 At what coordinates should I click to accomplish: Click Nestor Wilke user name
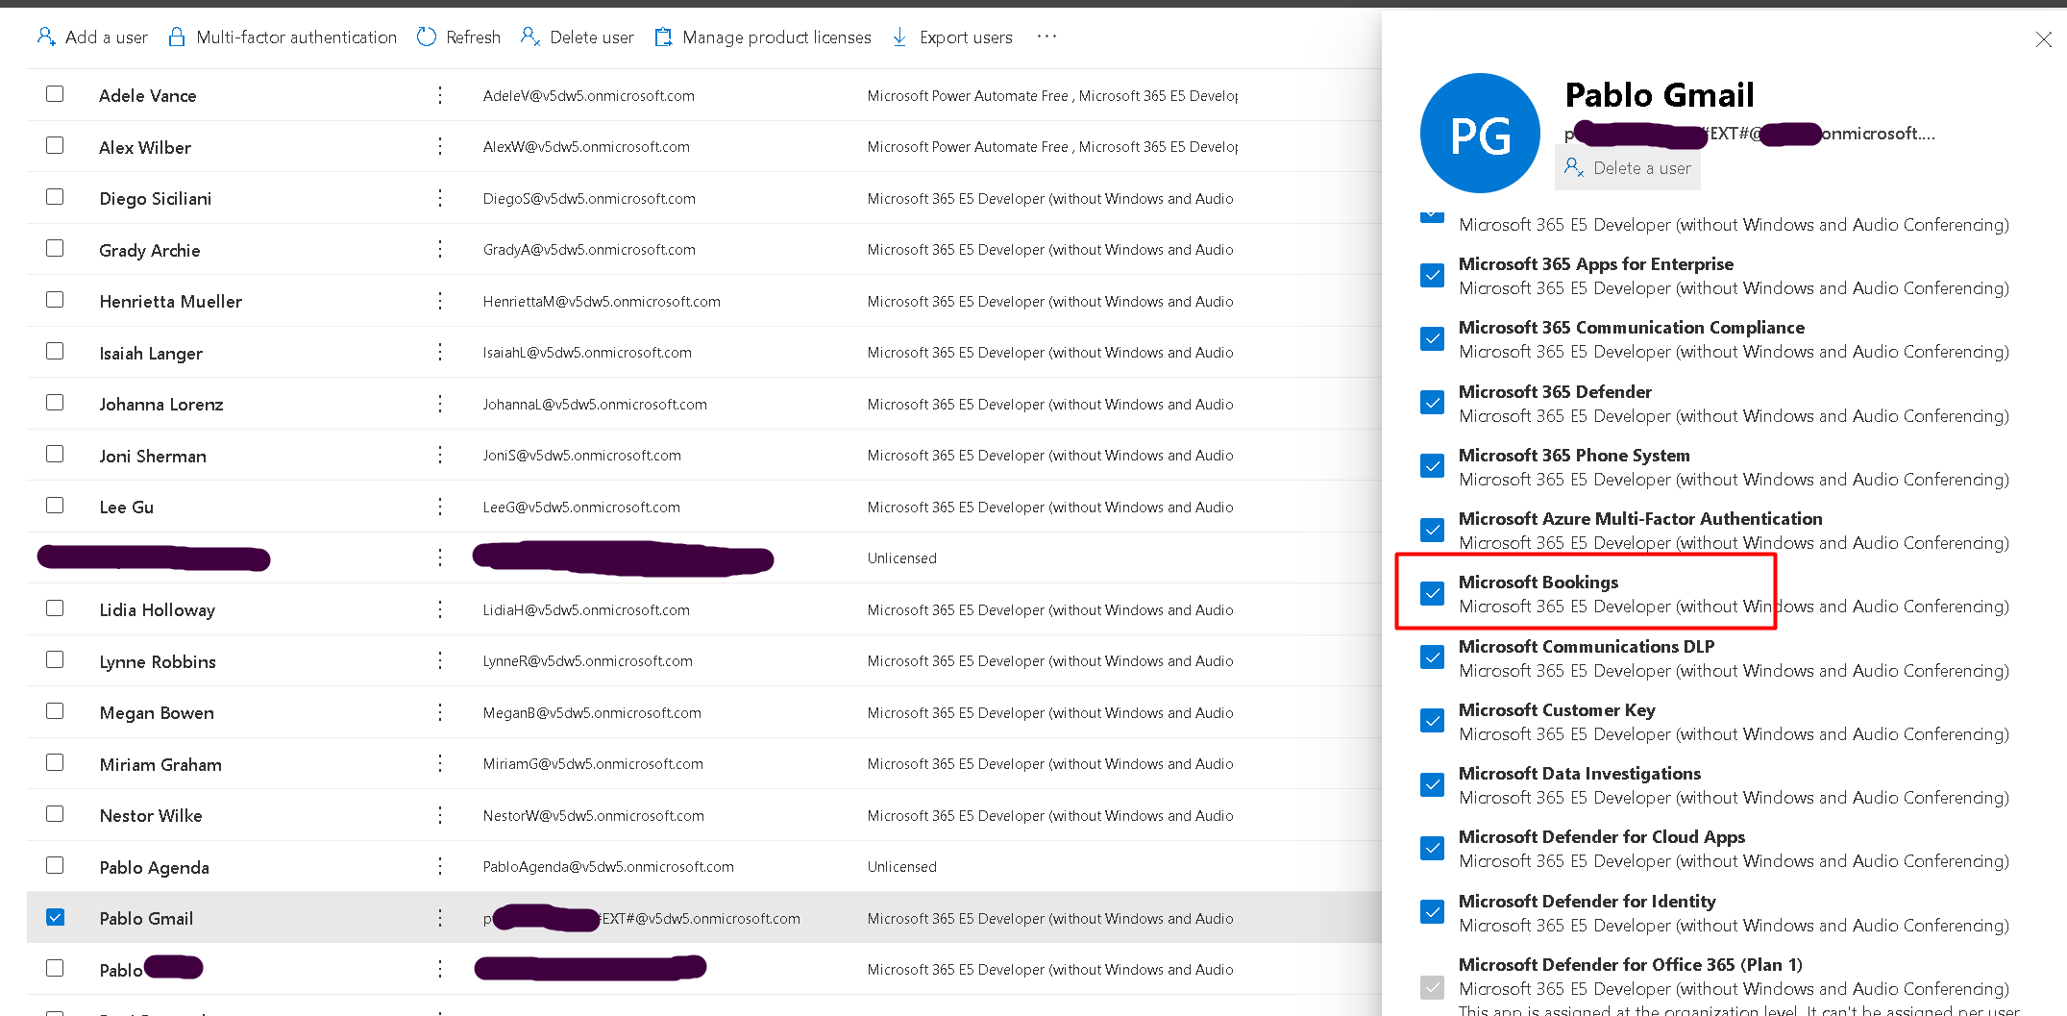(151, 815)
